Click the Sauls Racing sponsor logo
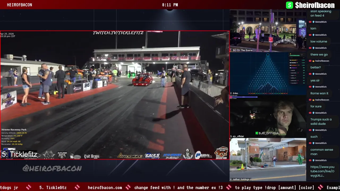This screenshot has width=340, height=191. [x=152, y=156]
